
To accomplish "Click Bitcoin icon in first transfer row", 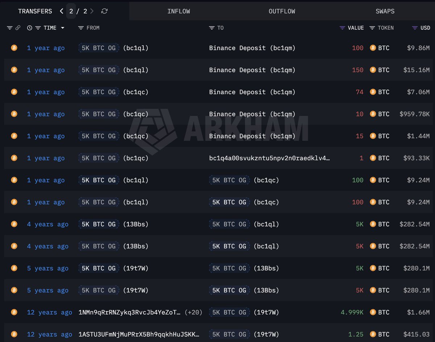I will click(14, 48).
